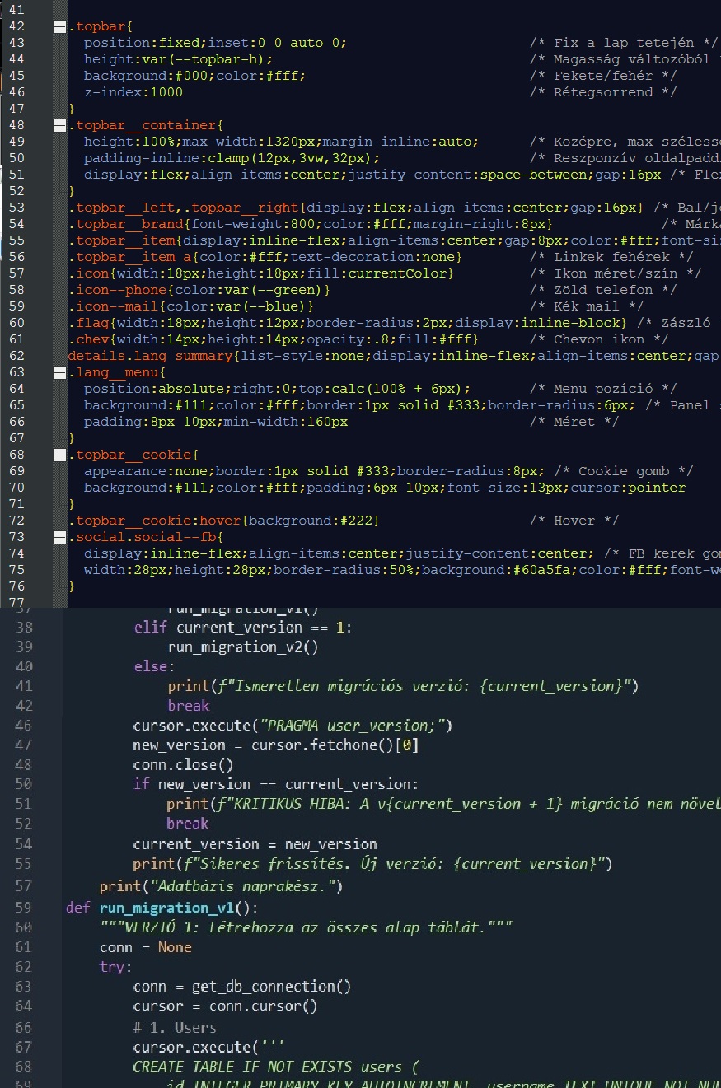This screenshot has height=1088, width=721.
Task: Collapse the .topbar rule fold marker
Action: tap(59, 26)
